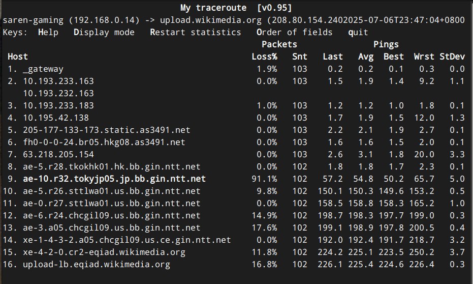This screenshot has height=284, width=473.
Task: Click the fh0-0-0-24.br05.hkg08.as3491.net host
Action: click(x=104, y=142)
